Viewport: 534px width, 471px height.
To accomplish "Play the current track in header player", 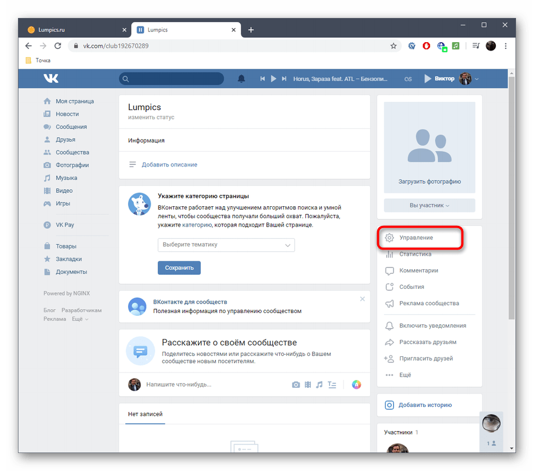I will tap(274, 79).
